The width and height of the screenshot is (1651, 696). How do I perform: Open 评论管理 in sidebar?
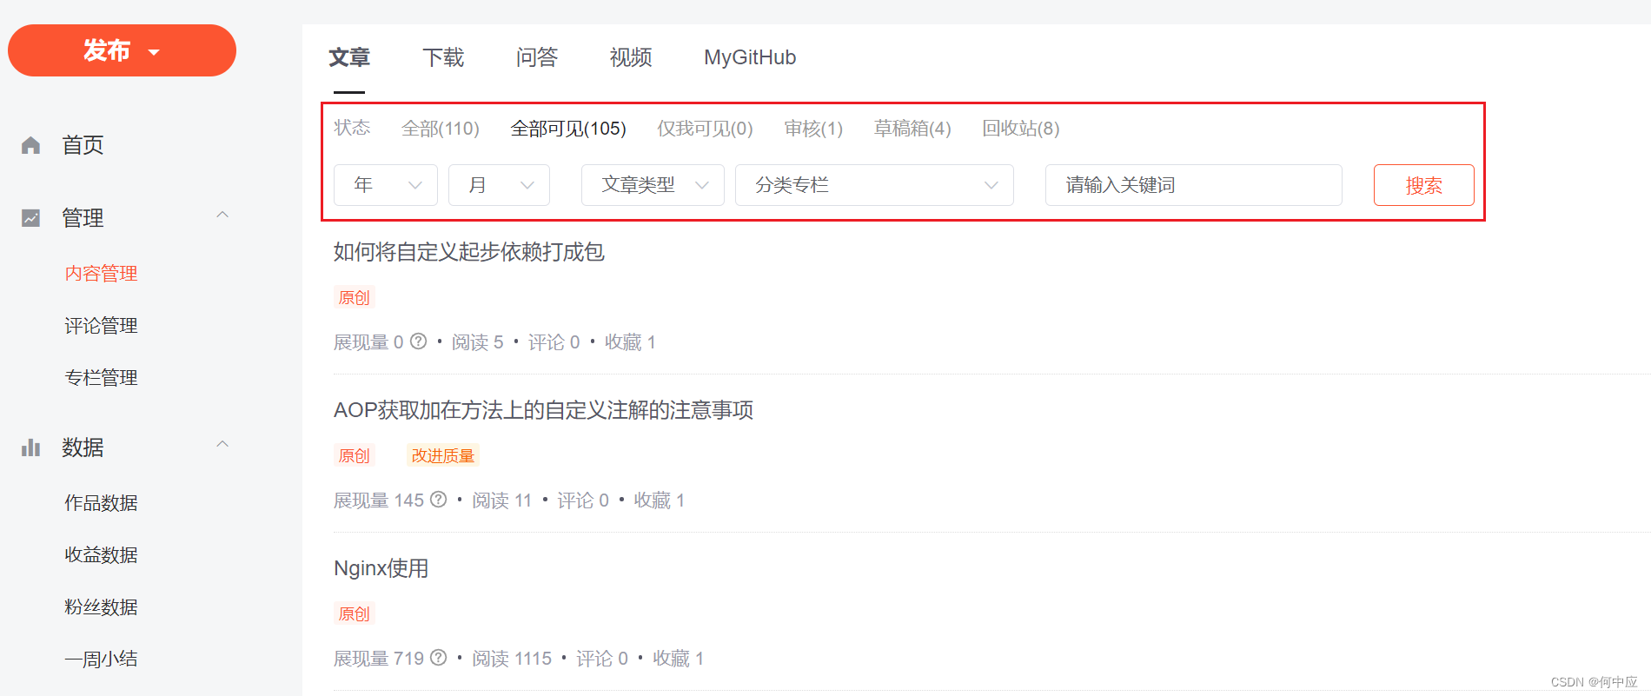[x=101, y=326]
